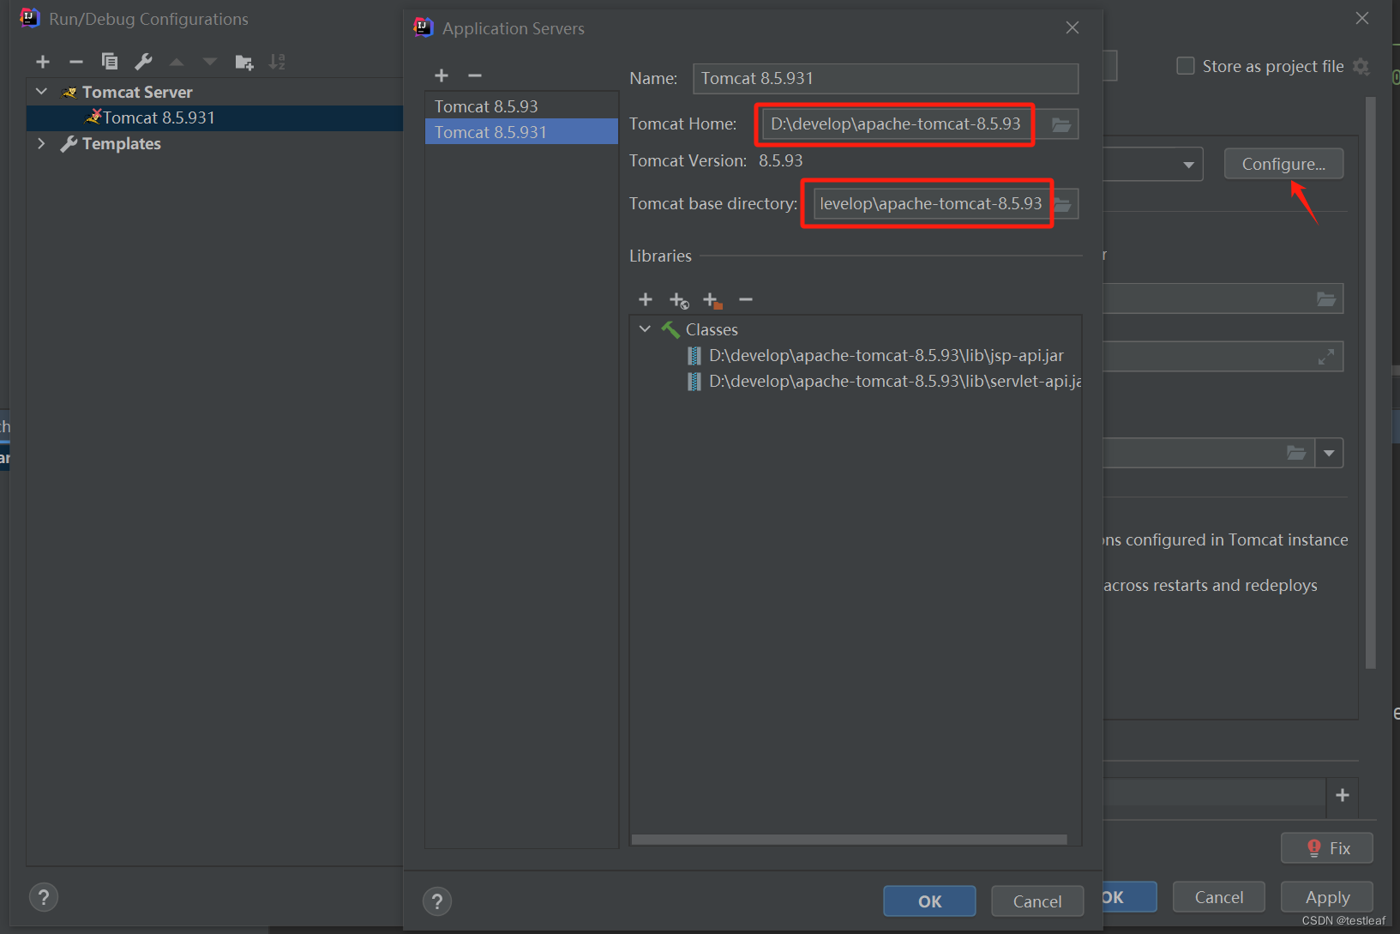Select Tomcat 8.5.931 run configuration
Image resolution: width=1400 pixels, height=934 pixels.
(214, 118)
